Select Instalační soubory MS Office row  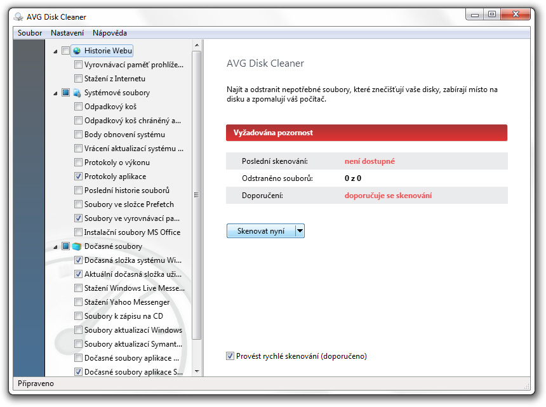[x=132, y=232]
